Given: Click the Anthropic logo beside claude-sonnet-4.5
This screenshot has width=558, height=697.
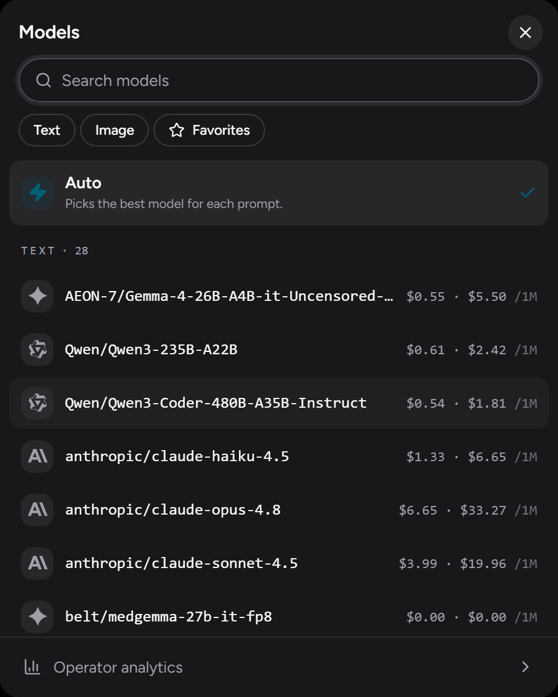Looking at the screenshot, I should 37,563.
